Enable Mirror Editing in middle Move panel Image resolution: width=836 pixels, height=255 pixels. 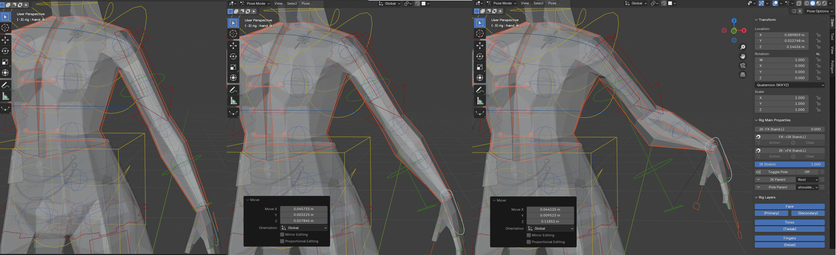click(x=282, y=235)
